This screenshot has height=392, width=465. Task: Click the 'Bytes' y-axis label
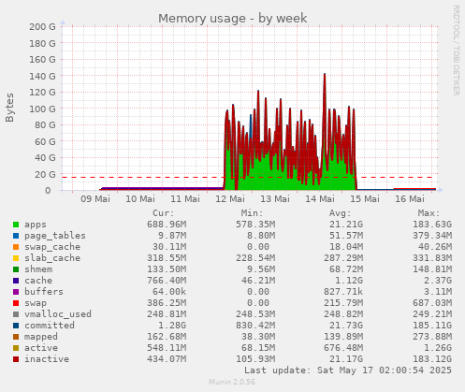(9, 108)
